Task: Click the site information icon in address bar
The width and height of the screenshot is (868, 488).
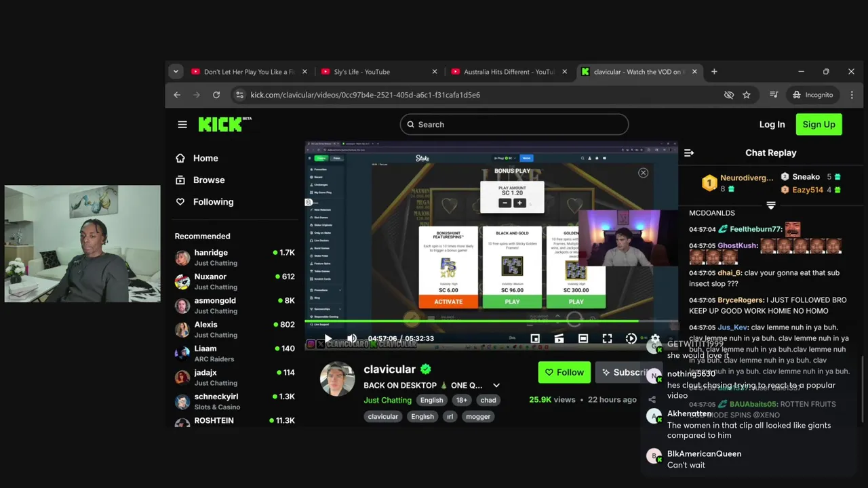Action: click(x=239, y=95)
